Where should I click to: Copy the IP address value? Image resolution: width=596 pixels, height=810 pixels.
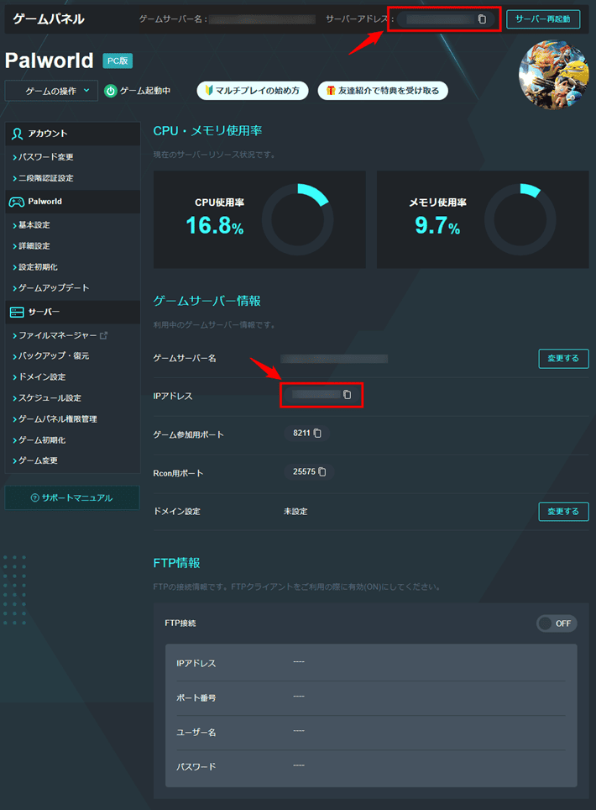[x=347, y=394]
